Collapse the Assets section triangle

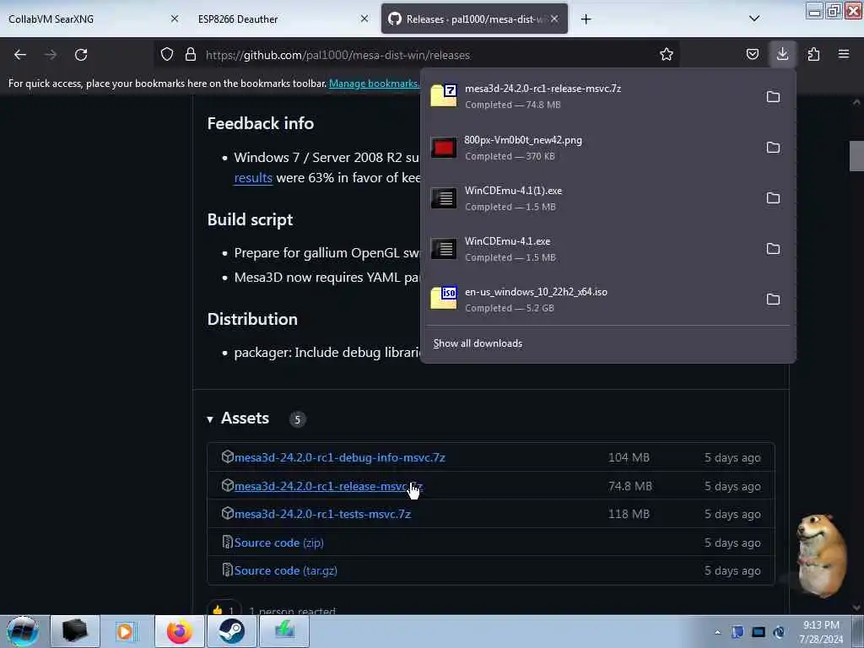point(210,419)
